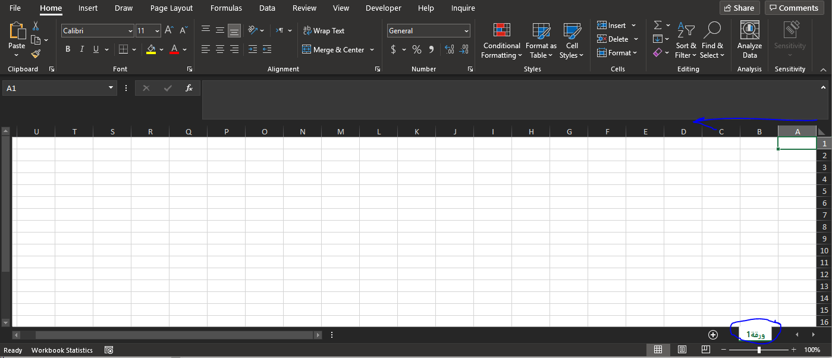The image size is (832, 358).
Task: Switch to the Insert tab
Action: (88, 8)
